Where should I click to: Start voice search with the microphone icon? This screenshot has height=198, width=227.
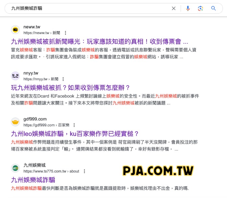(x=188, y=8)
